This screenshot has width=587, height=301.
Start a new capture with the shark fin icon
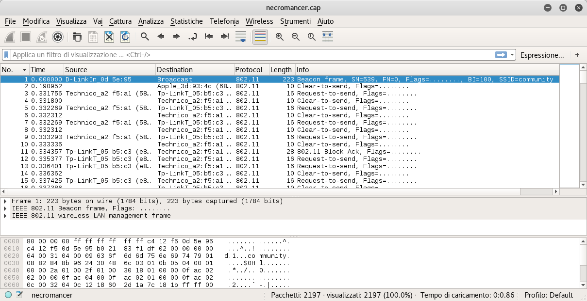coord(10,36)
